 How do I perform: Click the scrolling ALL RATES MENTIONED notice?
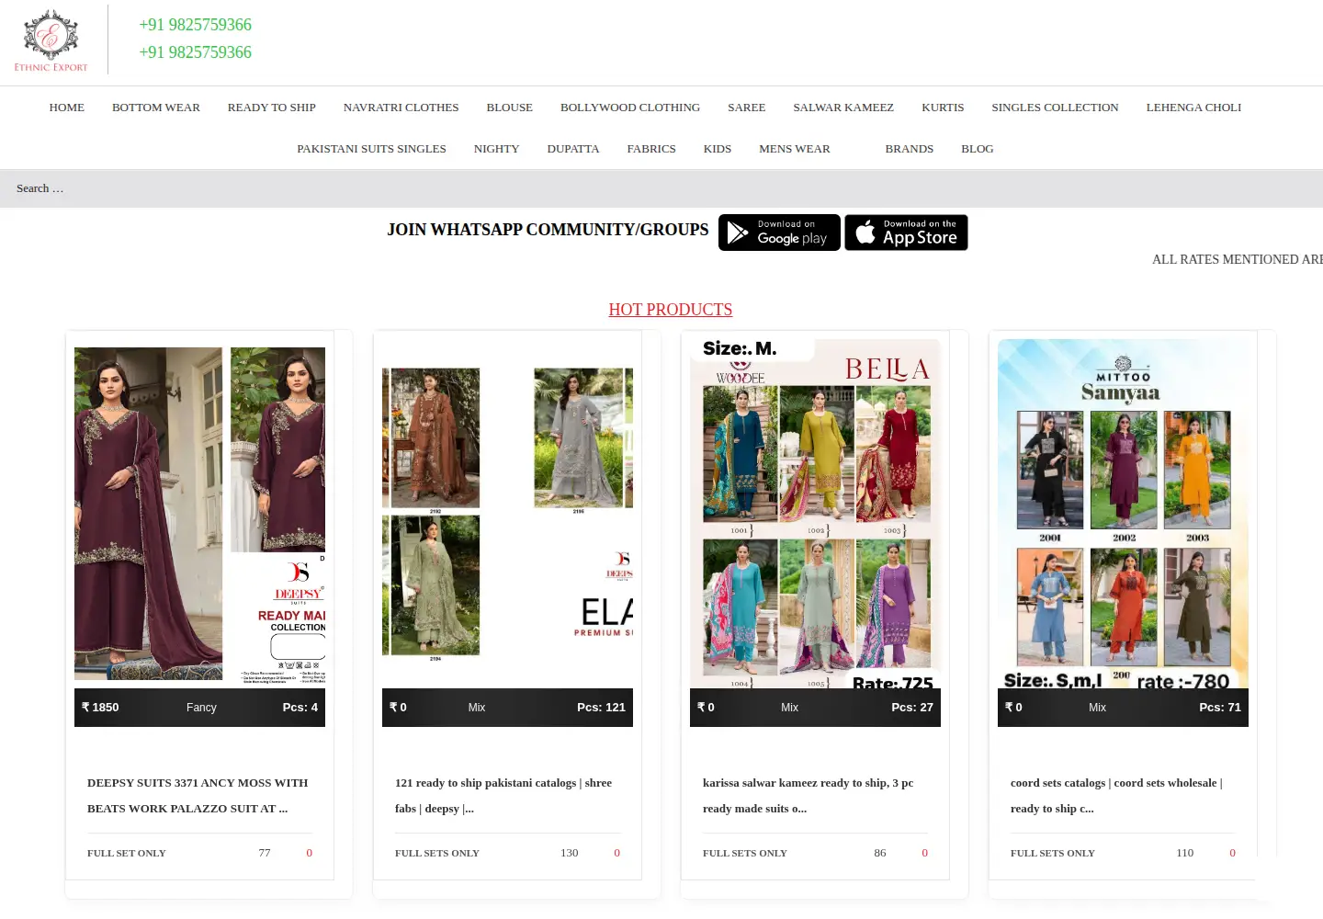[x=1237, y=260]
